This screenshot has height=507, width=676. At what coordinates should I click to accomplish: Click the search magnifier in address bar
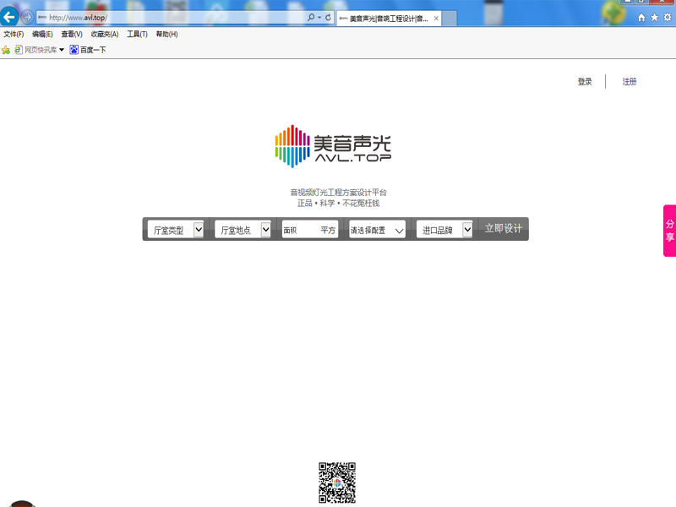pyautogui.click(x=311, y=17)
